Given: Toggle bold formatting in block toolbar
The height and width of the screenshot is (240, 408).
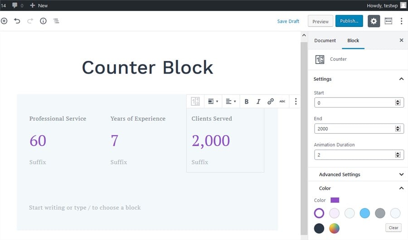Looking at the screenshot, I should 247,102.
